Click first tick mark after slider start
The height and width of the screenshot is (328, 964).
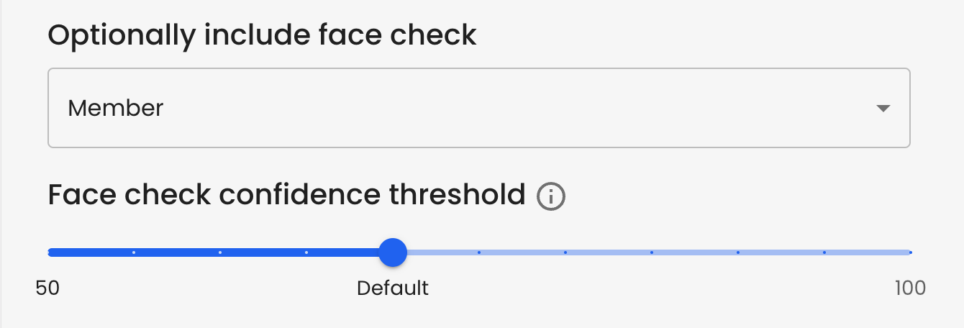134,252
